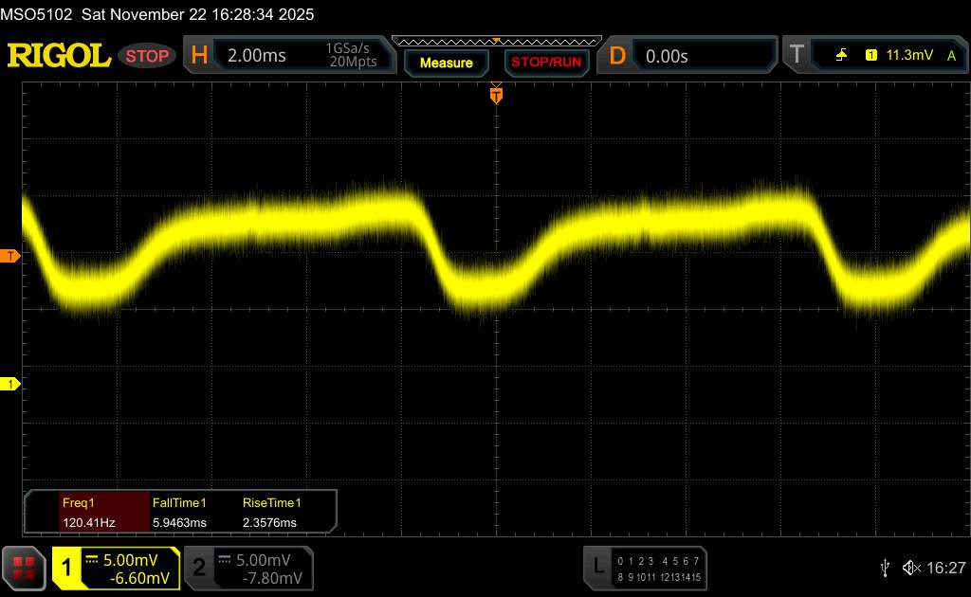
Task: Open the red function navigation grid icon
Action: click(x=25, y=568)
